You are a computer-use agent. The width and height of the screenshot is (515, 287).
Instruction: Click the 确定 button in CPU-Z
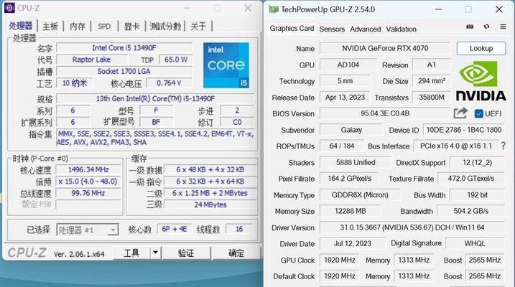(x=236, y=253)
